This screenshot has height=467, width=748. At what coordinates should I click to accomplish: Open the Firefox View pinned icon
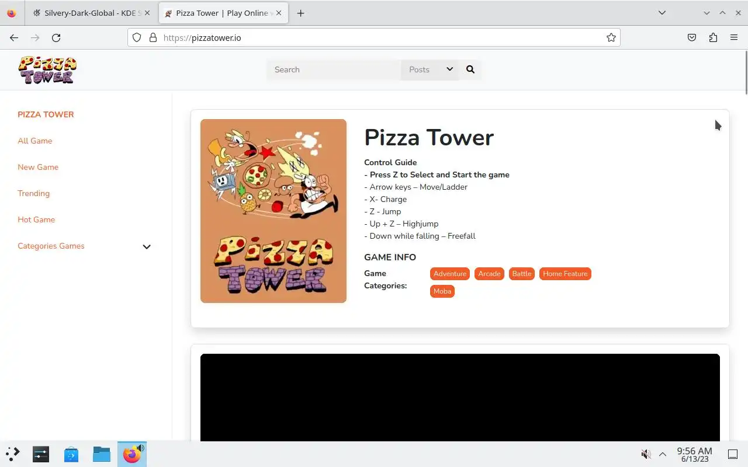[11, 13]
